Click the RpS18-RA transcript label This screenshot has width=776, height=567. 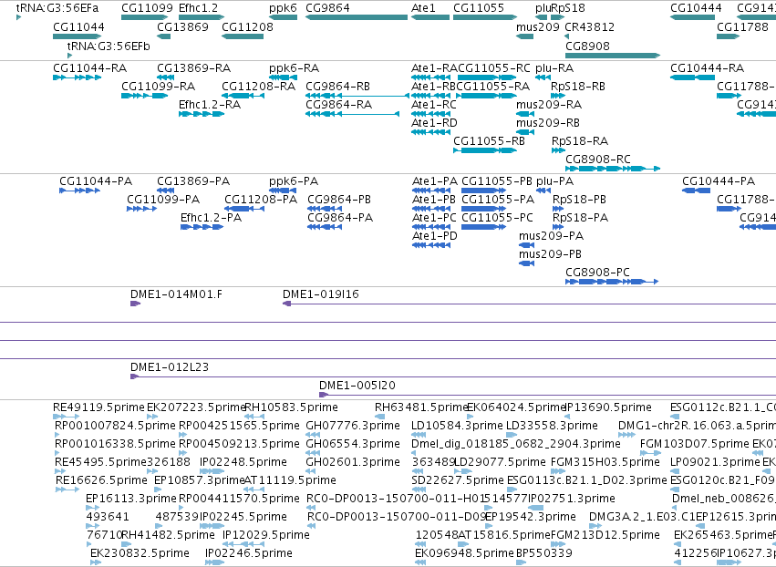[x=580, y=141]
